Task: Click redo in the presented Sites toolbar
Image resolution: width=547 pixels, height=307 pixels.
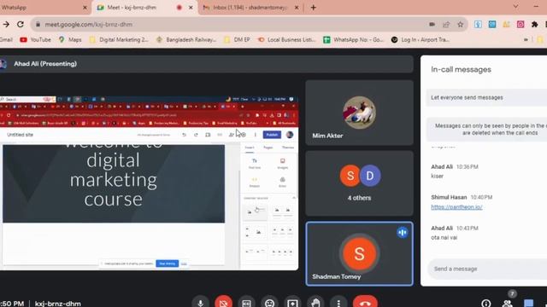Action: point(196,135)
